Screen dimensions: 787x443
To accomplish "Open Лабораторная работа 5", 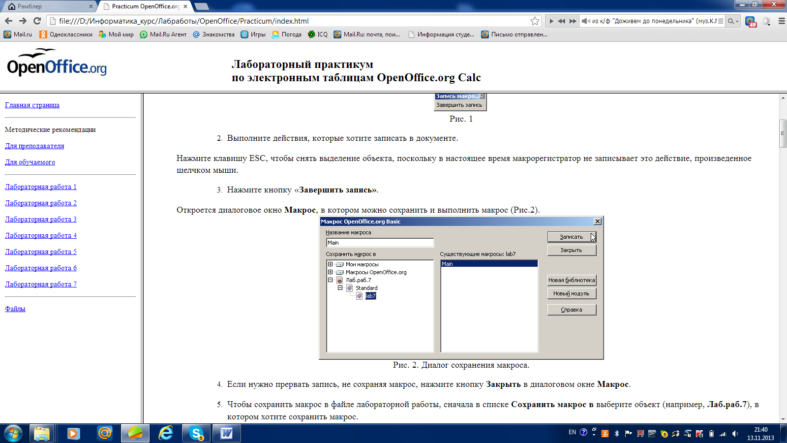I will [41, 252].
